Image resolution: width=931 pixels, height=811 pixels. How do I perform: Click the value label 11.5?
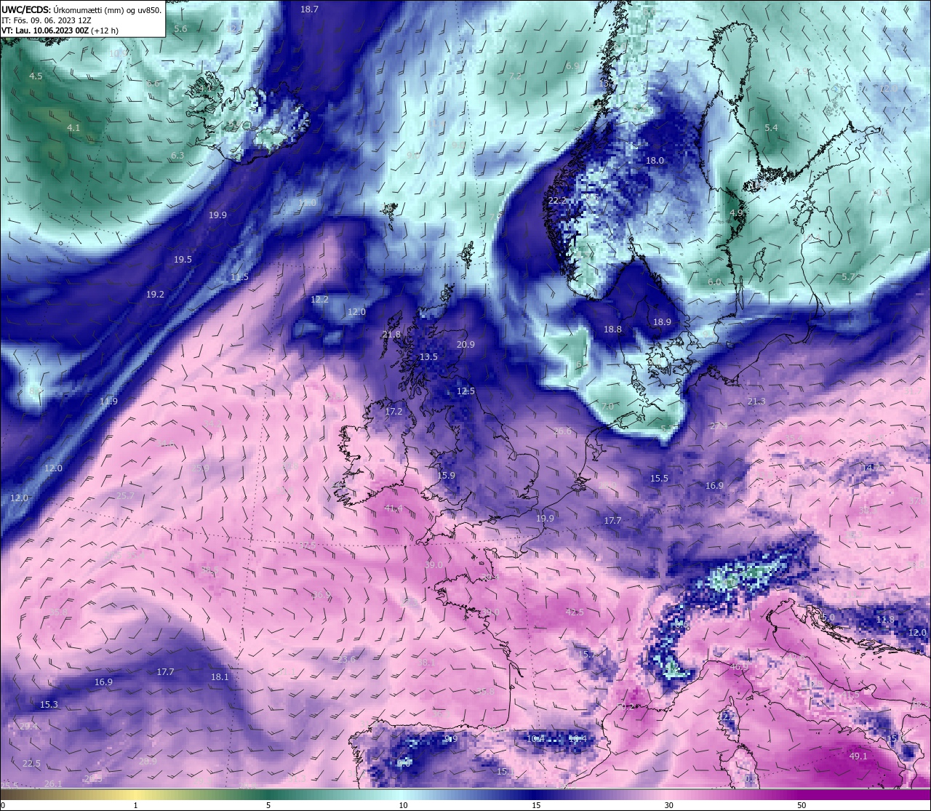[x=239, y=277]
